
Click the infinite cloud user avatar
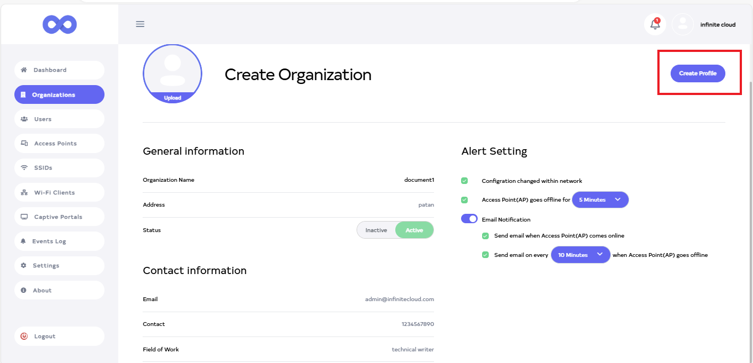[x=683, y=24]
